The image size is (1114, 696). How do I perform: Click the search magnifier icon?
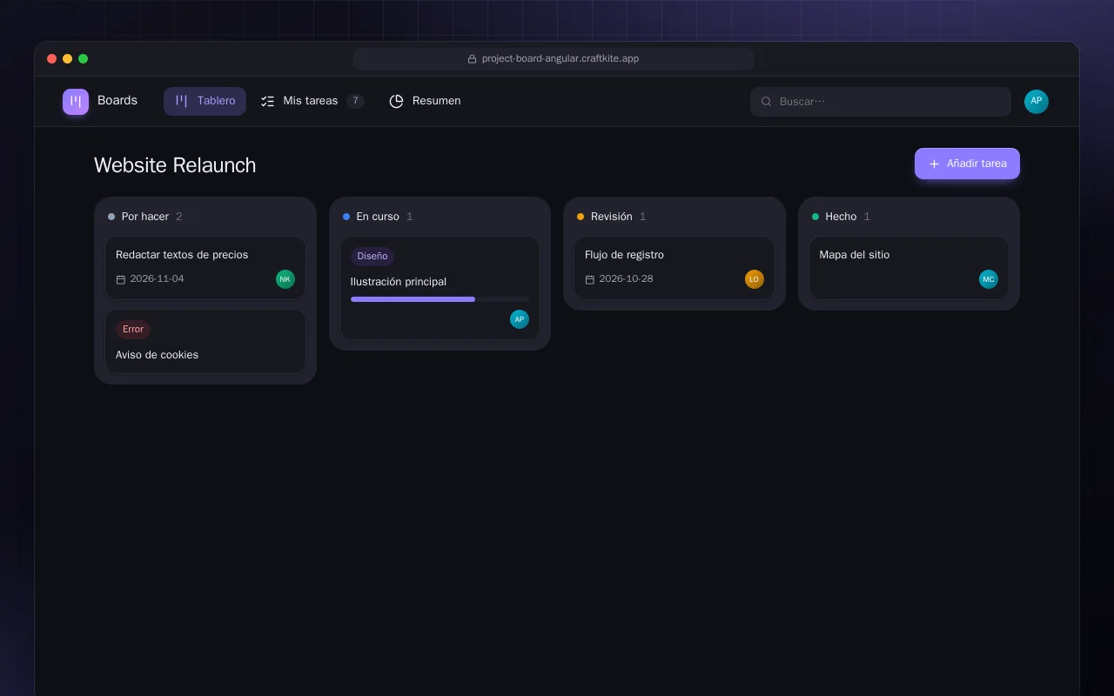point(767,102)
